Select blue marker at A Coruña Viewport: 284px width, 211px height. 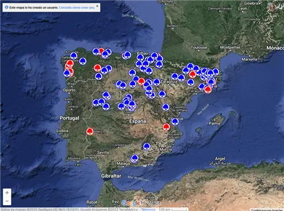(74, 56)
